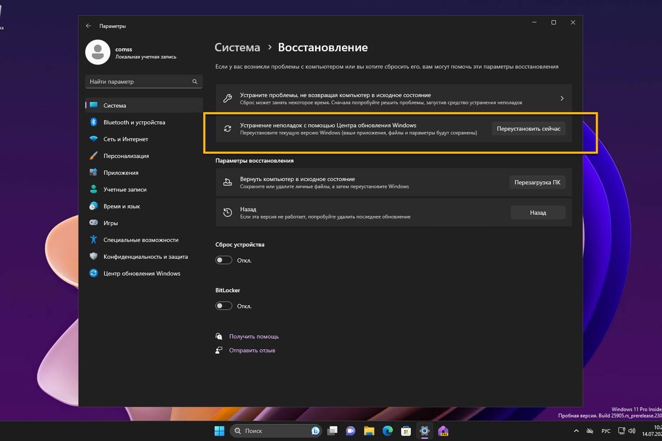This screenshot has width=662, height=441.
Task: Select the Игры gamepad icon
Action: point(94,223)
